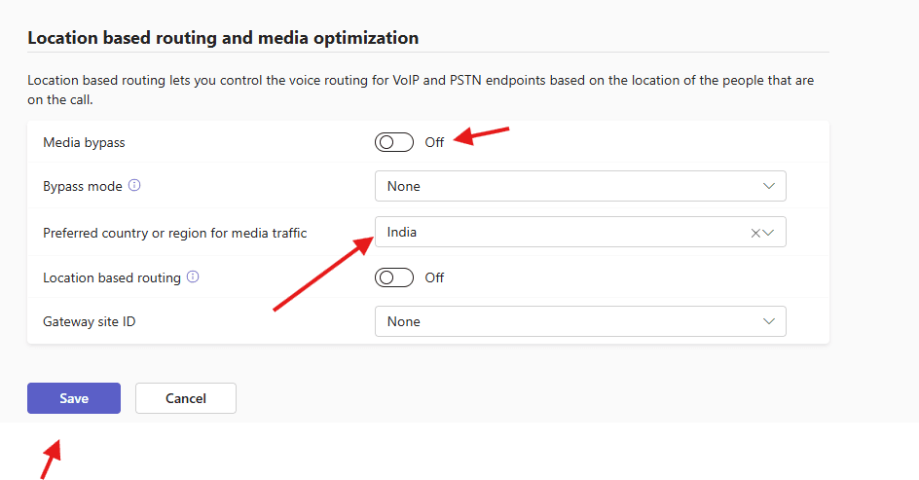This screenshot has height=480, width=919.
Task: Click the chevron arrow in the India field
Action: click(769, 233)
